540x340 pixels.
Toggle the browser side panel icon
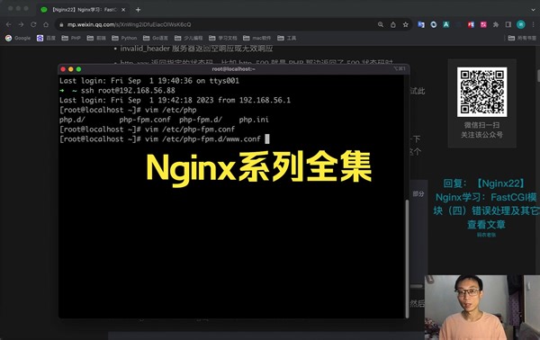click(x=508, y=24)
